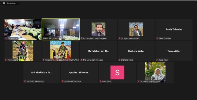Click the pink S avatar of Sona Moni
Screen dimensions: 197x100
tap(117, 72)
